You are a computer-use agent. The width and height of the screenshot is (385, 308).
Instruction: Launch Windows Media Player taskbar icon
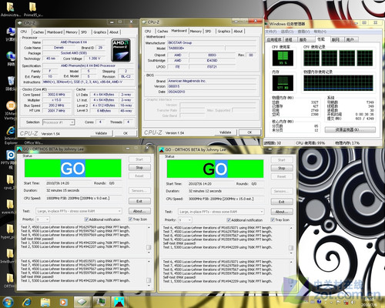tap(64, 303)
